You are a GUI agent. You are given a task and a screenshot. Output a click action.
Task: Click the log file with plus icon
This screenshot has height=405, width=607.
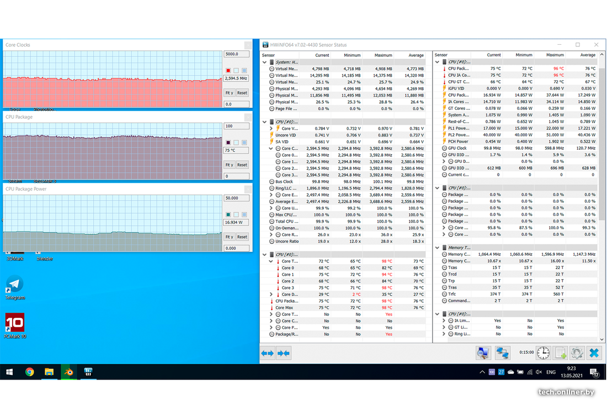[x=561, y=353]
